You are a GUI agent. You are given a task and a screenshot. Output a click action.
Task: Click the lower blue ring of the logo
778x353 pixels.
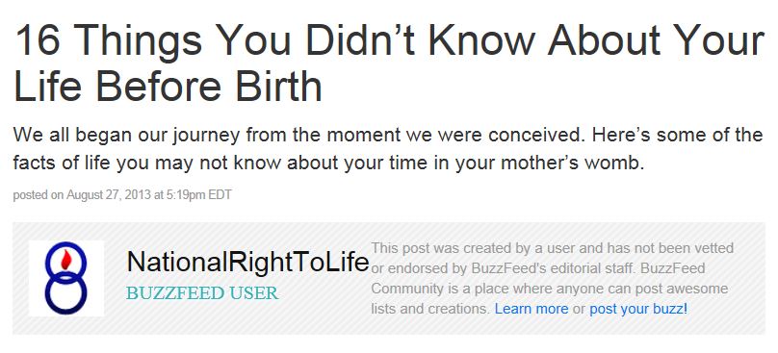[x=66, y=293]
